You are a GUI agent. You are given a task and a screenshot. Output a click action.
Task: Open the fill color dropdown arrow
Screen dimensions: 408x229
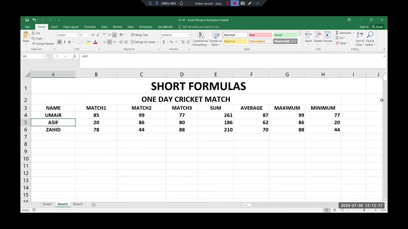pyautogui.click(x=91, y=42)
